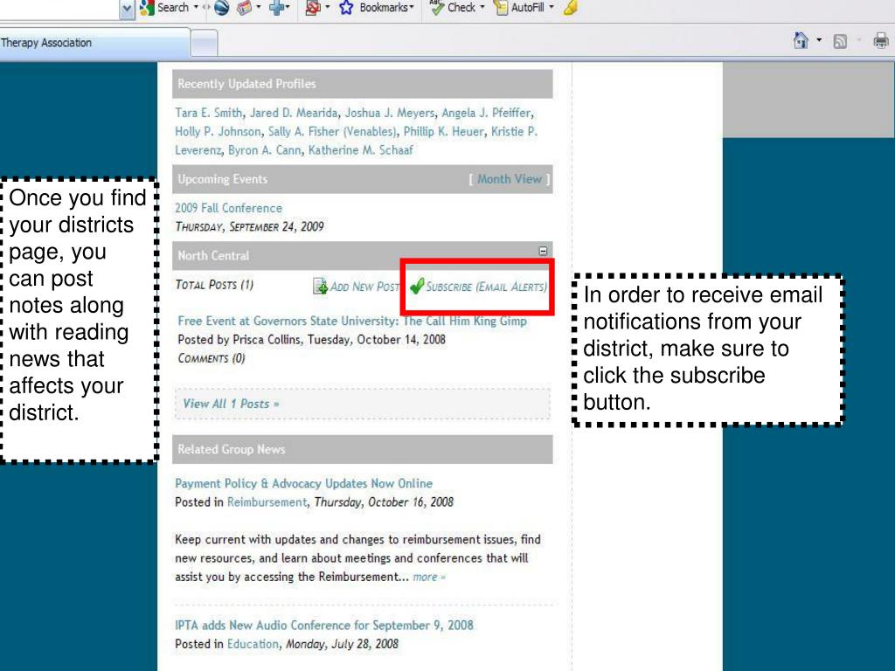Open Joshua J. Meyers' profile
This screenshot has width=895, height=671.
pos(390,113)
